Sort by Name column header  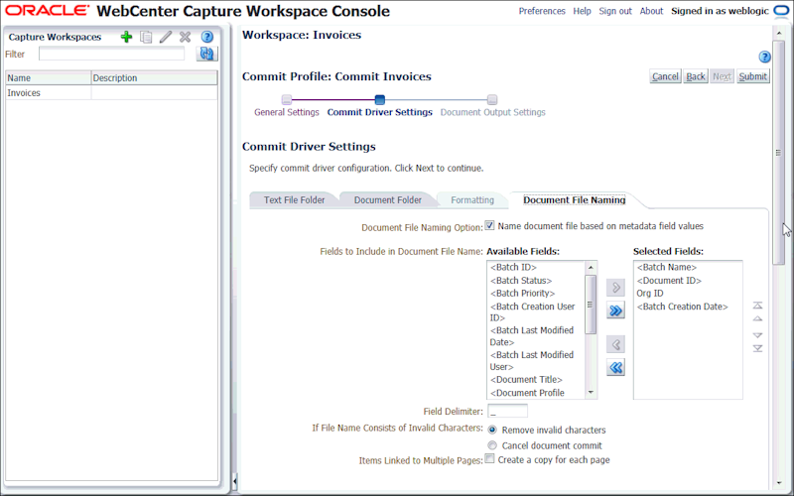(49, 78)
